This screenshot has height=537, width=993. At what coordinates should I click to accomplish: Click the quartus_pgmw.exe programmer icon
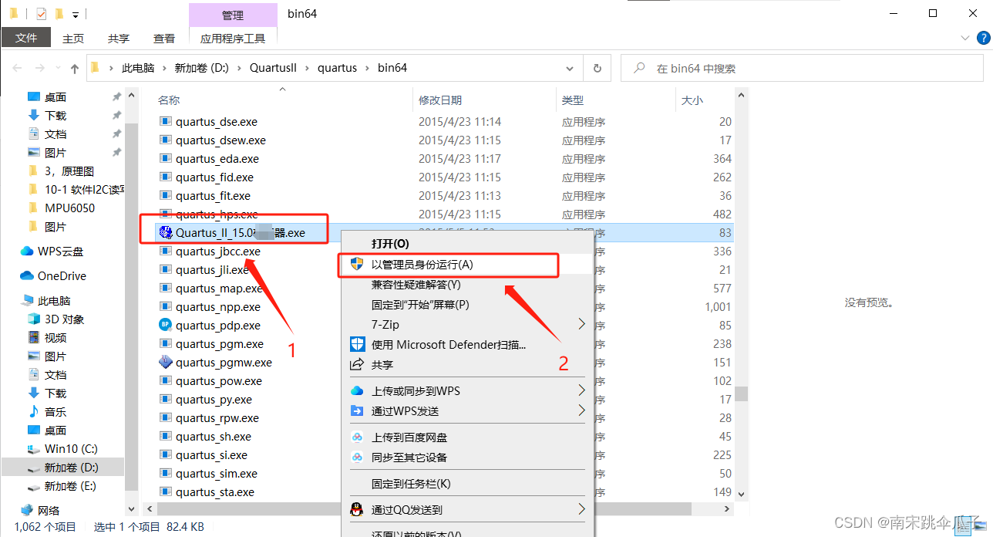(165, 362)
